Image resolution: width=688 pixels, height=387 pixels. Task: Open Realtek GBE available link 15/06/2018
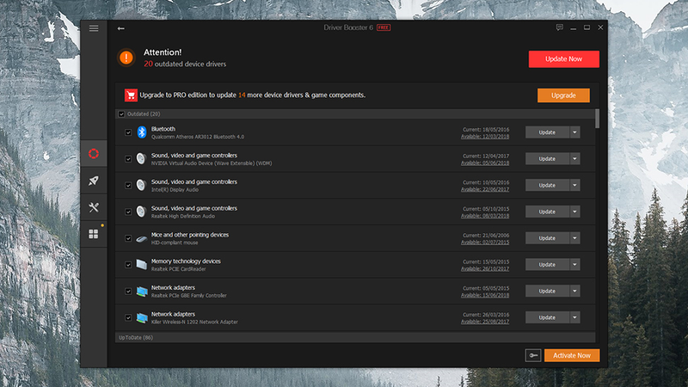coord(485,295)
